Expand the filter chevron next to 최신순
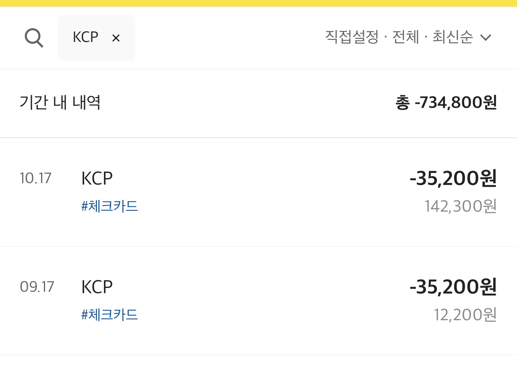The width and height of the screenshot is (517, 376). 486,38
